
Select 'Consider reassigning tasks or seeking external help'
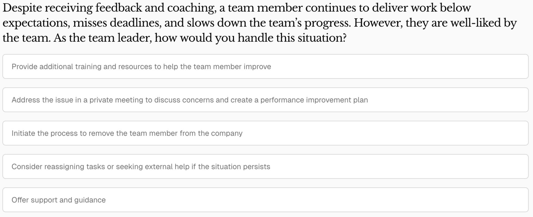[141, 167]
